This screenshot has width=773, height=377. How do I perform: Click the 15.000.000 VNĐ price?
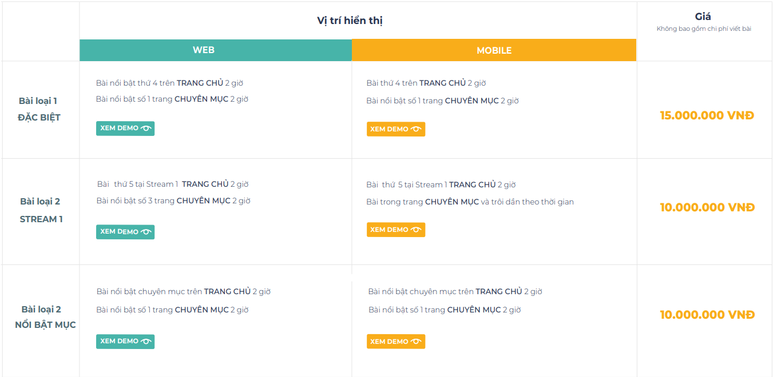707,115
